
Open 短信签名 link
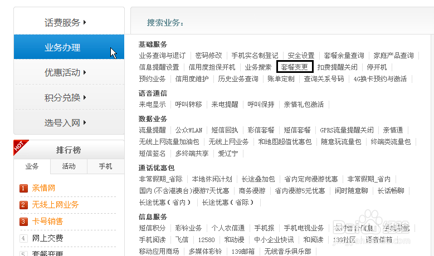[152, 154]
